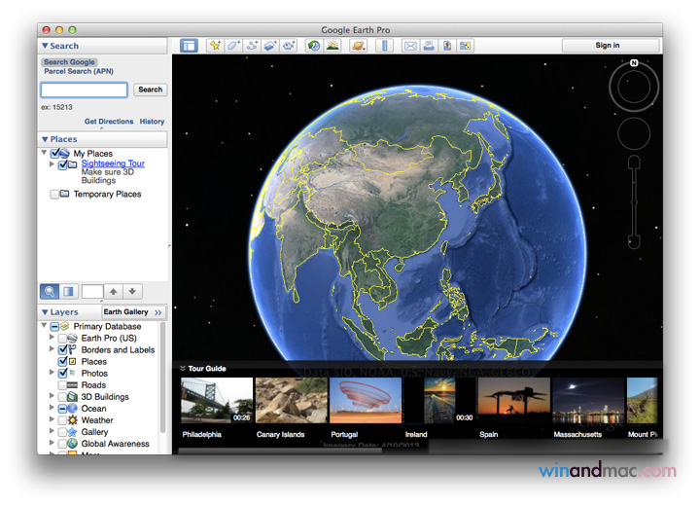Select the Add Polygon tool
The height and width of the screenshot is (506, 700).
pyautogui.click(x=233, y=46)
